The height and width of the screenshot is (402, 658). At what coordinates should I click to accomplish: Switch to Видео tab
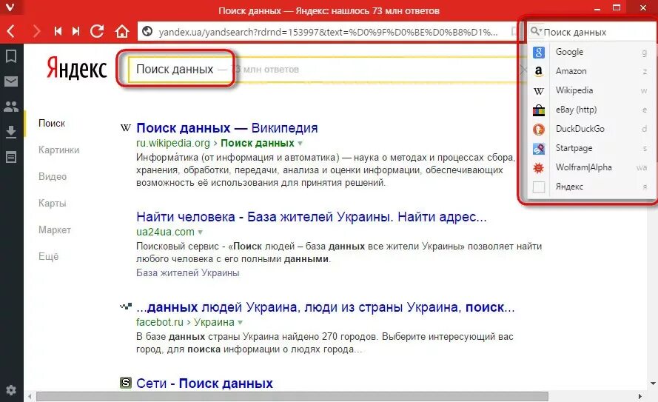[53, 177]
